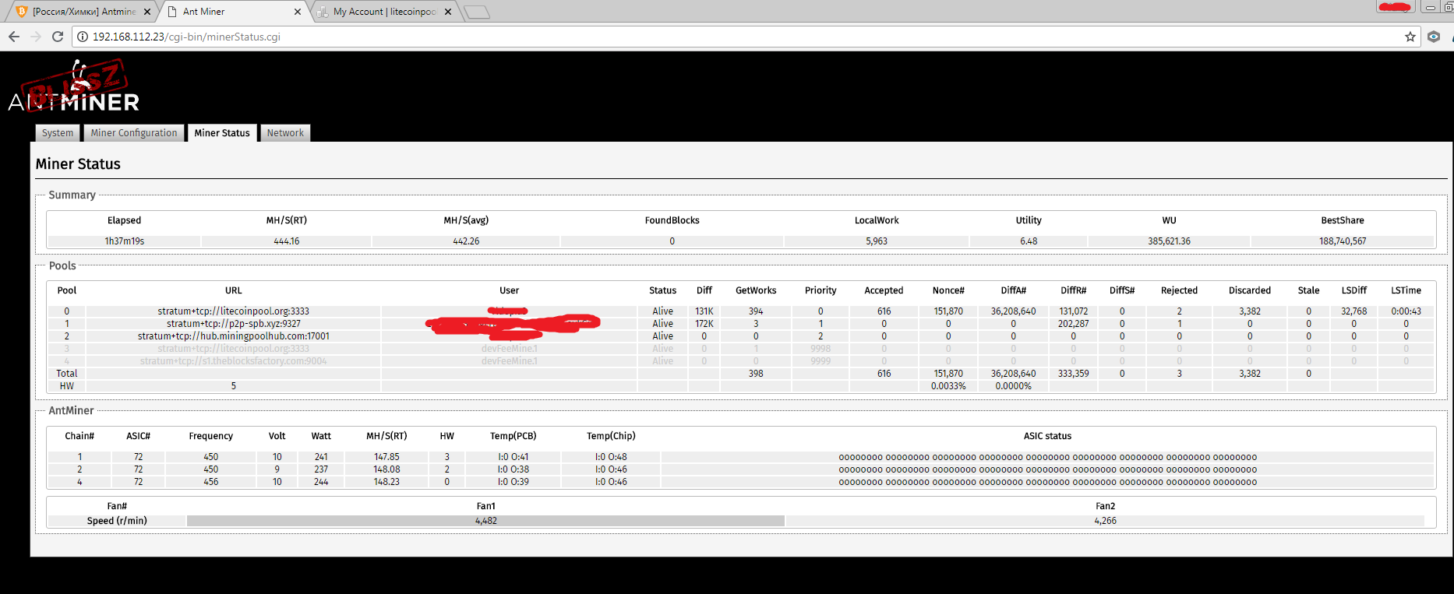Screen dimensions: 1454x594
Task: Click the Speed (r/min) row label
Action: [117, 521]
